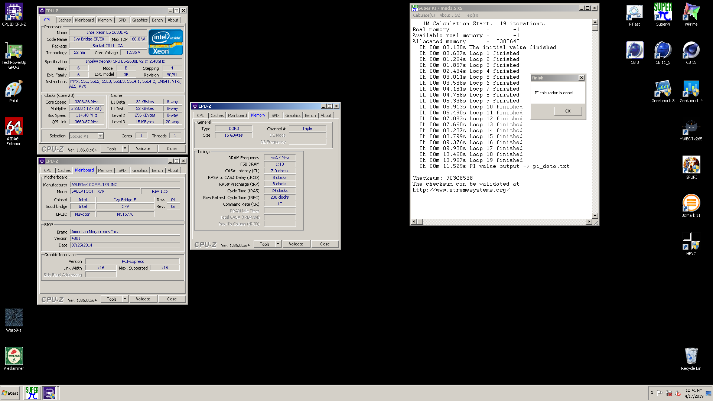This screenshot has height=401, width=713.
Task: Click the Core Speed value 3203.26 MHz
Action: (87, 102)
